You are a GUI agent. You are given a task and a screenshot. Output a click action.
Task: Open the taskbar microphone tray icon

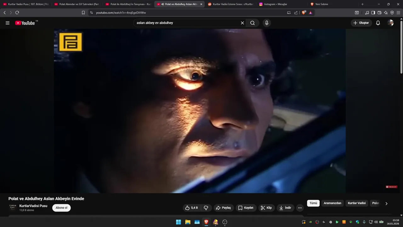[364, 222]
